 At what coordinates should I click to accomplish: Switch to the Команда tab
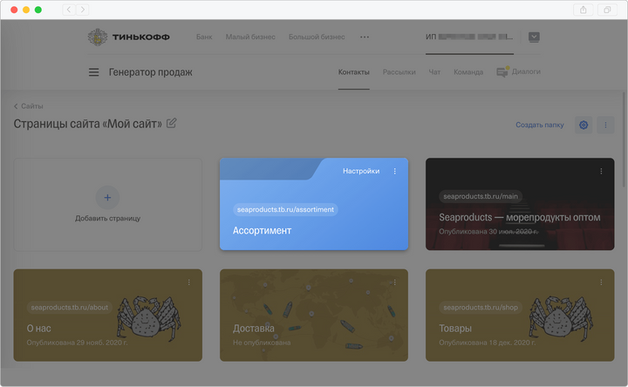coord(468,72)
